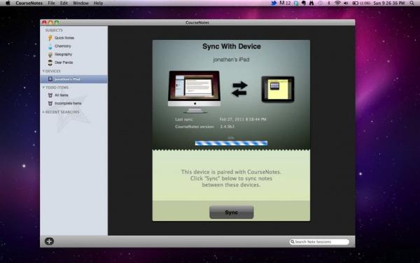Viewport: 420px width, 263px height.
Task: Focus the Search Note Sessions field
Action: pyautogui.click(x=319, y=242)
